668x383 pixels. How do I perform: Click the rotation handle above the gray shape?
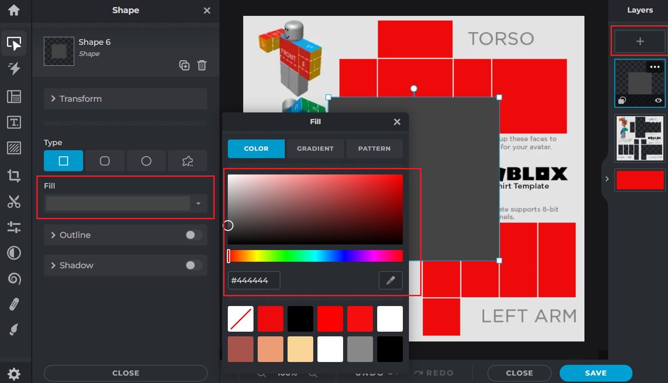(x=414, y=89)
